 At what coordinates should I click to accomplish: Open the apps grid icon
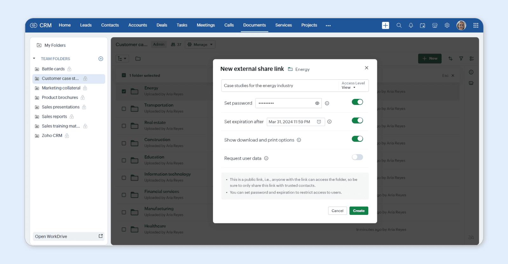tap(476, 25)
